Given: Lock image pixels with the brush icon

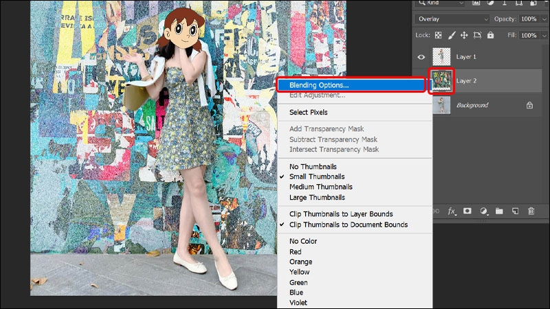Looking at the screenshot, I should [452, 35].
